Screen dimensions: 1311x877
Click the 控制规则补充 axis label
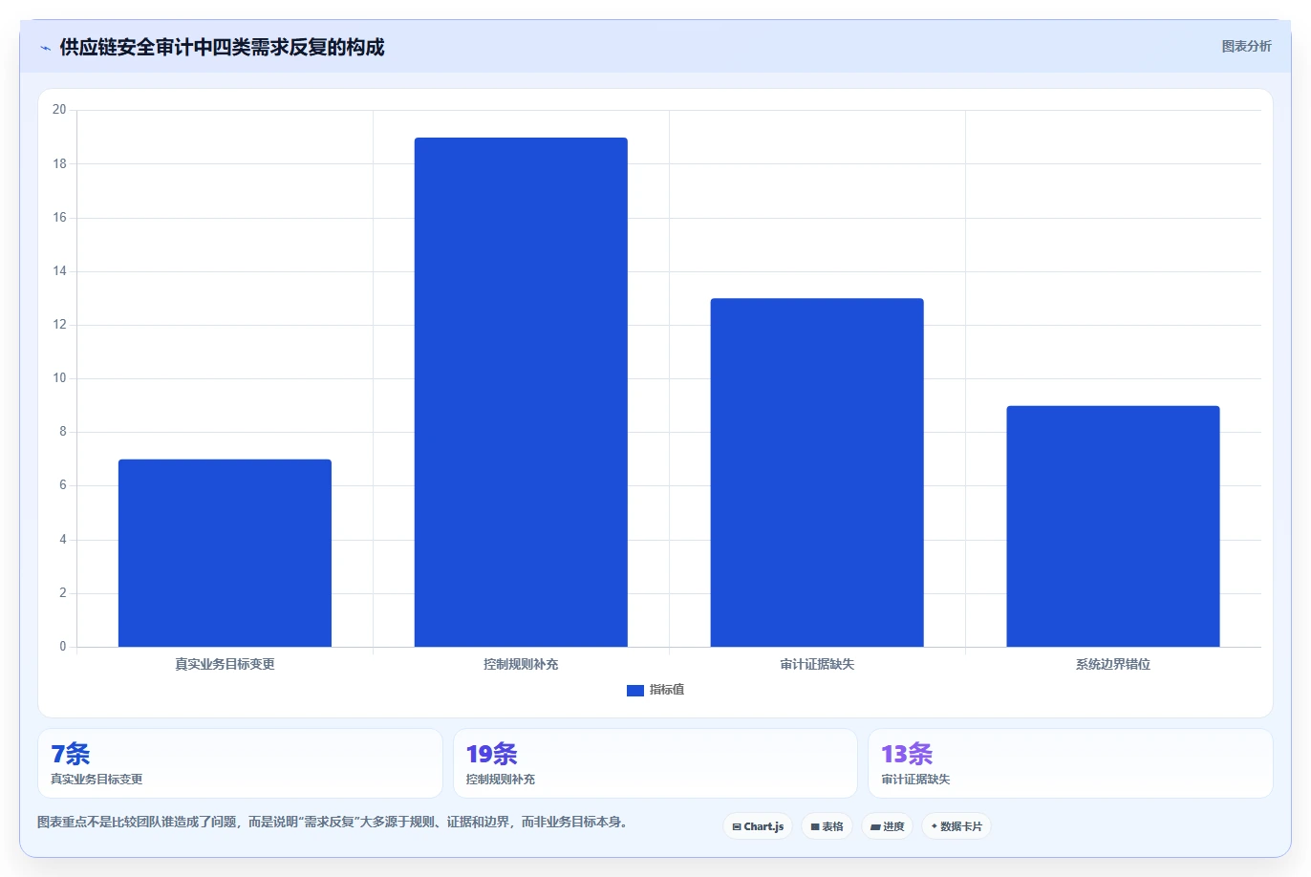[x=521, y=664]
